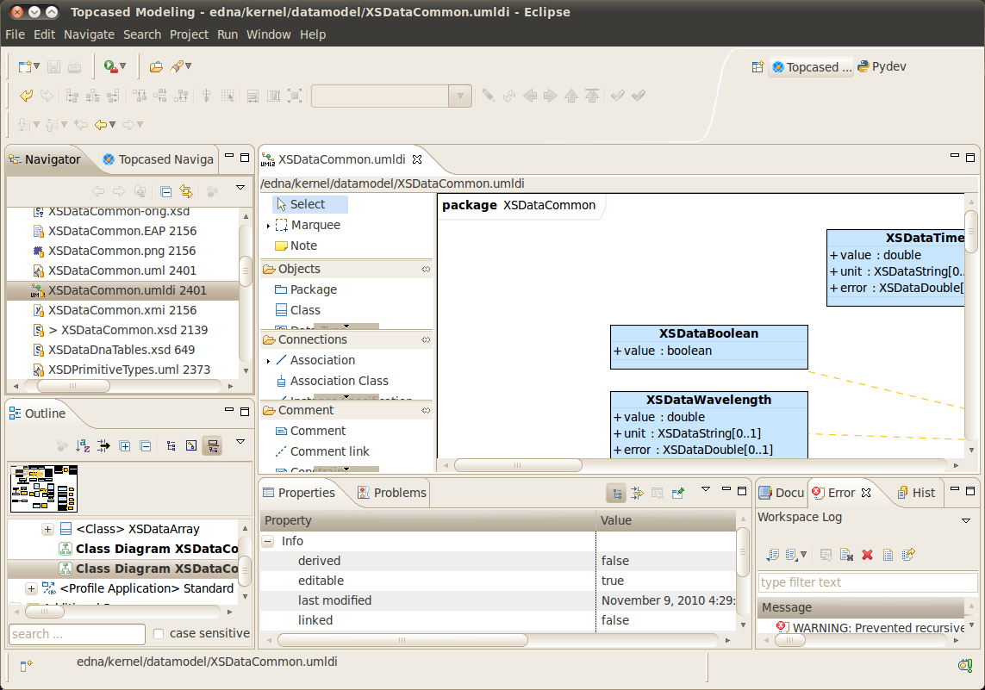985x690 pixels.
Task: Click the pin to selection icon in Properties
Action: pos(678,494)
